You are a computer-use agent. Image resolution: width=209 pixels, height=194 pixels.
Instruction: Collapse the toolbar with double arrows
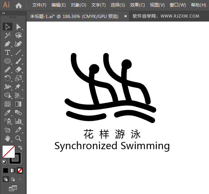(x=4, y=13)
